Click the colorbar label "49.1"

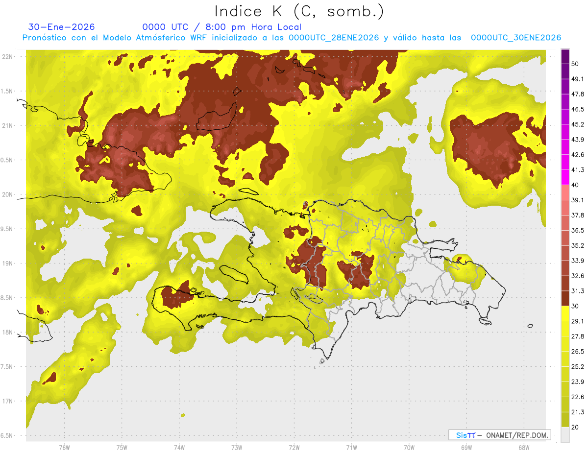coord(578,79)
